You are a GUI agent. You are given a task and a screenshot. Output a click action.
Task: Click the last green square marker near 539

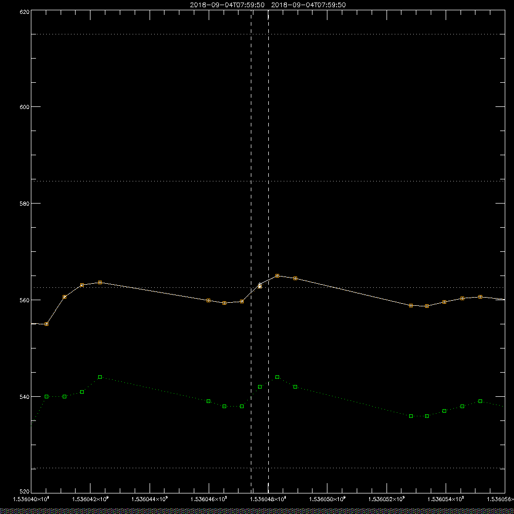tap(481, 401)
